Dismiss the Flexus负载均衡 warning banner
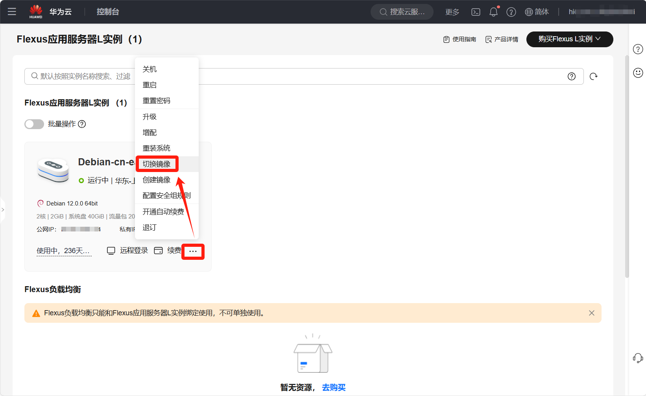The image size is (646, 396). click(591, 313)
